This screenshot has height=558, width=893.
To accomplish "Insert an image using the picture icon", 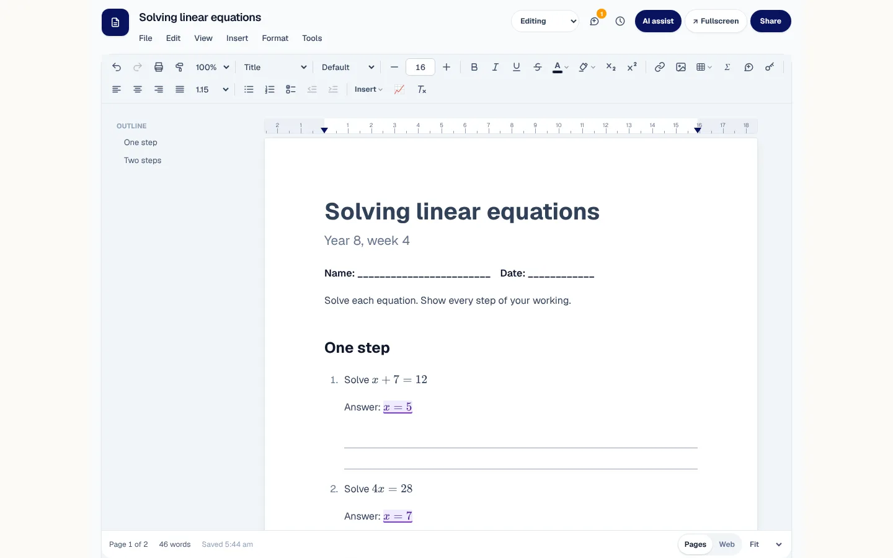I will (681, 67).
